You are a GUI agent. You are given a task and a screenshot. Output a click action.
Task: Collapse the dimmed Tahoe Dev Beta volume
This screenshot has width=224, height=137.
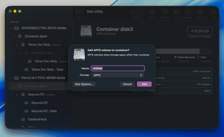coord(21,53)
